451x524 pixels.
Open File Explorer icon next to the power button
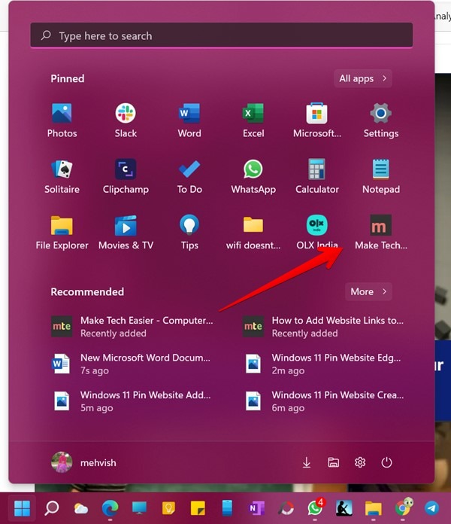[333, 462]
